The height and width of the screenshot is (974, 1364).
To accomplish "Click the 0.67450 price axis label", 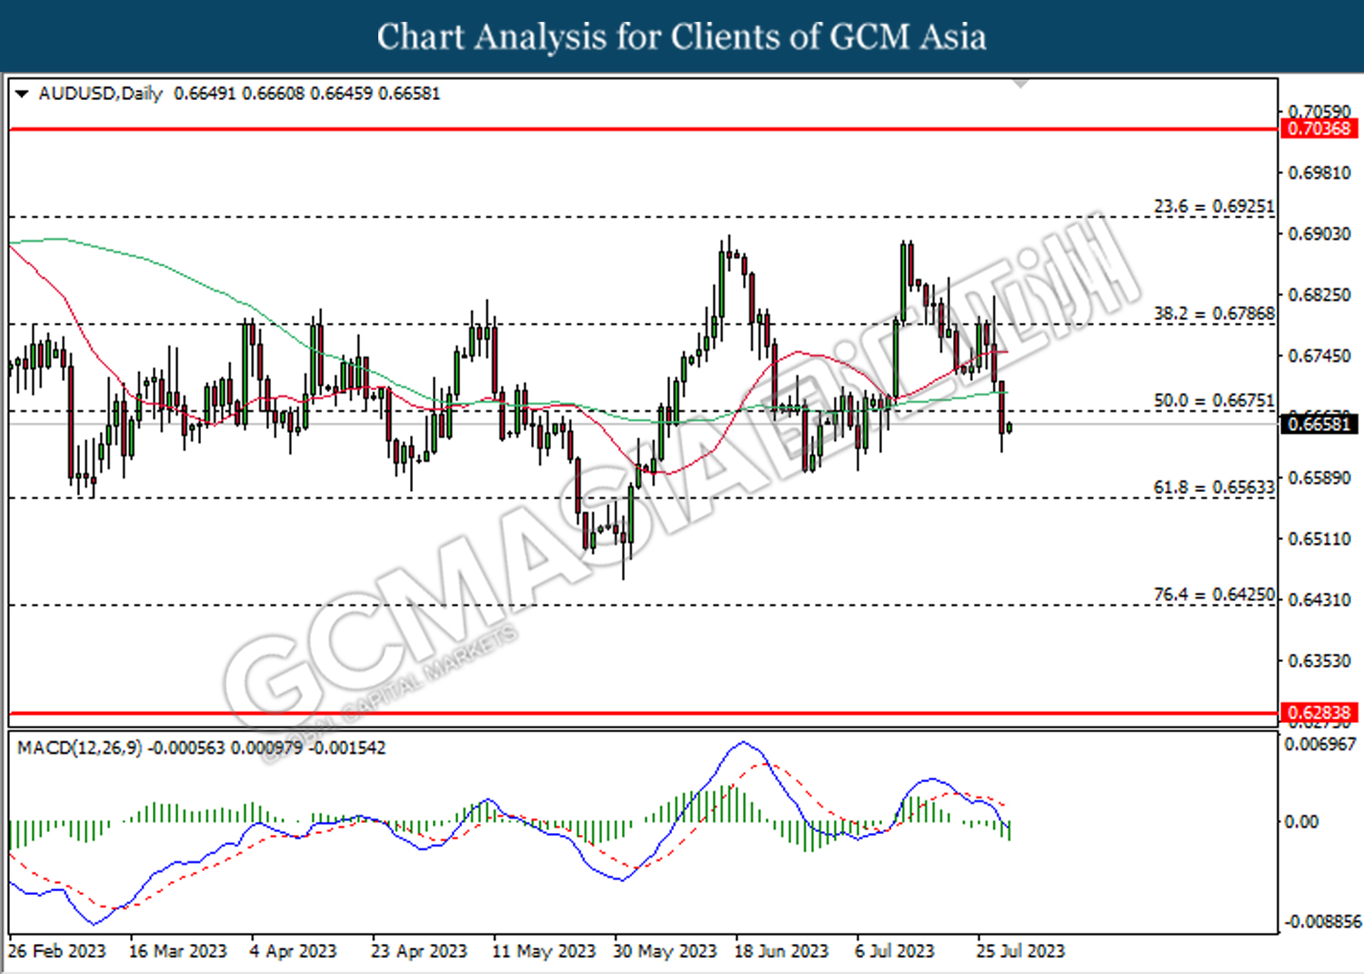I will click(x=1319, y=356).
